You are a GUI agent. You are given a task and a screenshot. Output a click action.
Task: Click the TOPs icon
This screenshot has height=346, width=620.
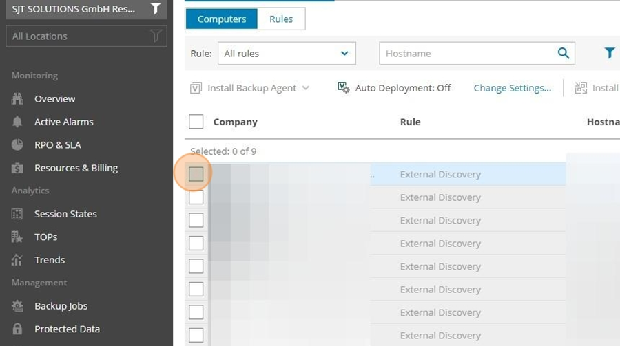(x=17, y=237)
